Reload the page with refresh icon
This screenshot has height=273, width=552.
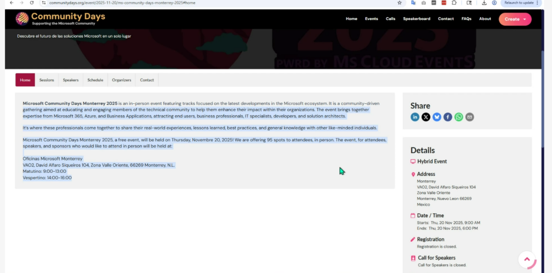pyautogui.click(x=32, y=3)
